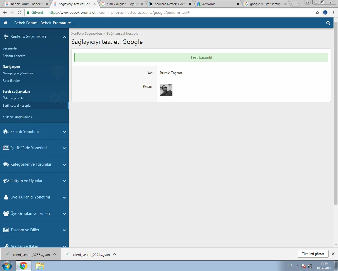Open the Chrome three-dot menu
The image size is (338, 271).
point(333,12)
